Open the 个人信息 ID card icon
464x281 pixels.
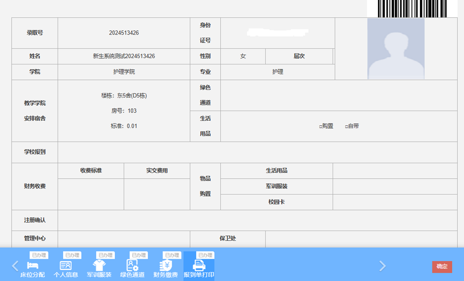point(65,265)
